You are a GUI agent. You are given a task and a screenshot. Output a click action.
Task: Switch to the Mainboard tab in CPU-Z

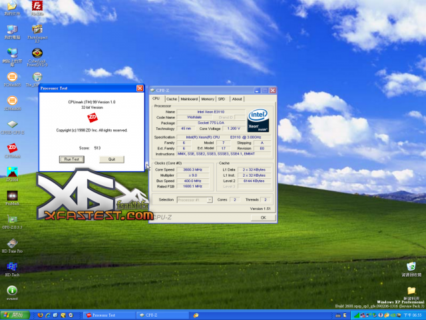pyautogui.click(x=189, y=99)
